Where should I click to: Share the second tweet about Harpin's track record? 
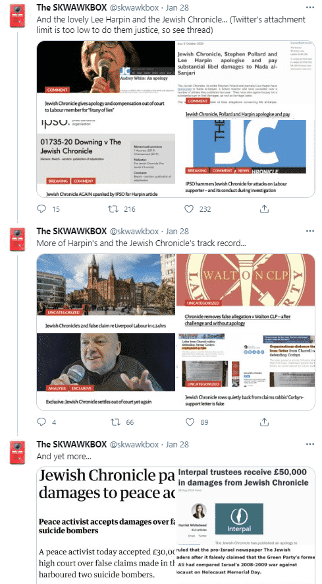tap(264, 422)
